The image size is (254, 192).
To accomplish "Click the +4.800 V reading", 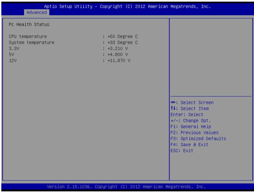I will pos(117,55).
